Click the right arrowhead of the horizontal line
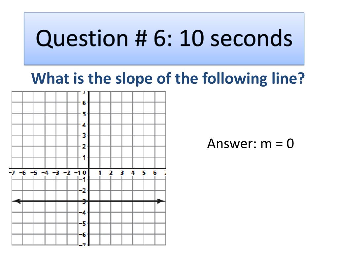338x253 pixels. click(x=161, y=201)
